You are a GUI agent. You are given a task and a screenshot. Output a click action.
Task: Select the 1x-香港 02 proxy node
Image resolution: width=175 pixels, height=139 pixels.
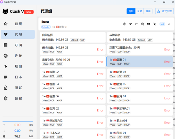(72, 74)
